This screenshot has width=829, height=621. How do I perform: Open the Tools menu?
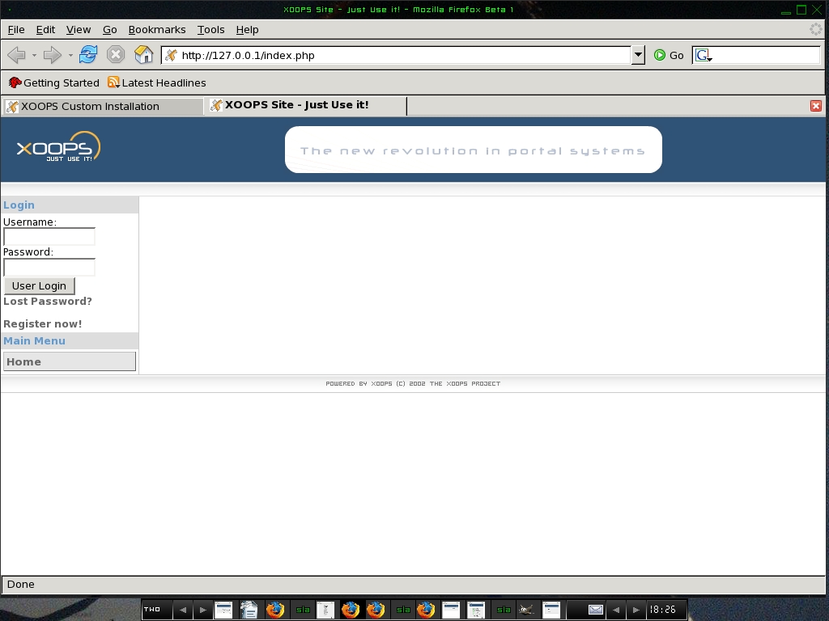click(x=210, y=29)
